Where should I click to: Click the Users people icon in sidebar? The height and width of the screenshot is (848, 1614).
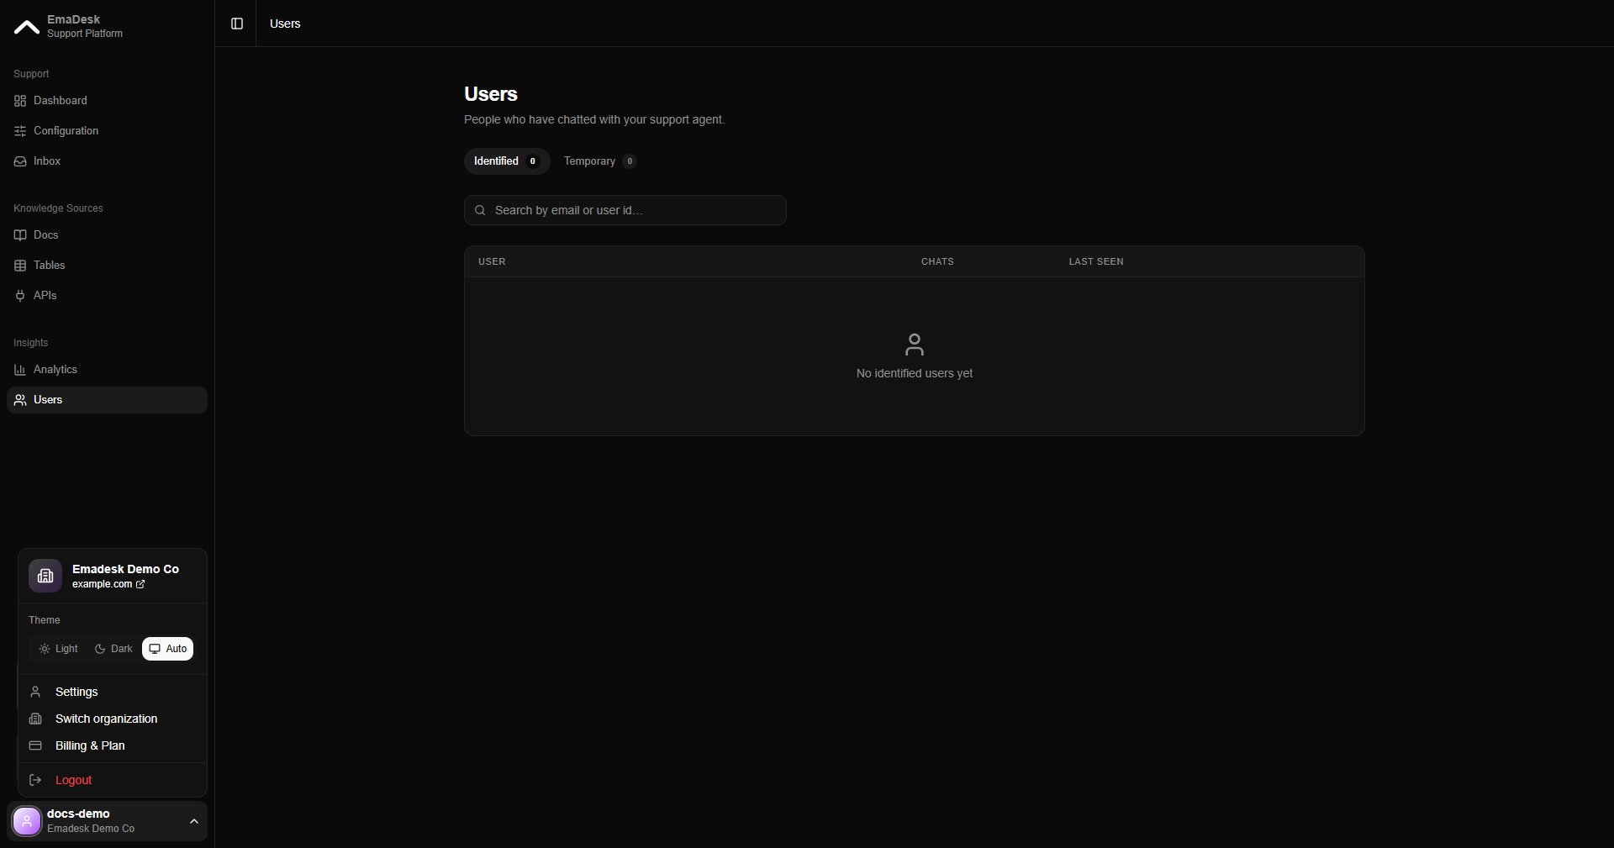point(20,400)
